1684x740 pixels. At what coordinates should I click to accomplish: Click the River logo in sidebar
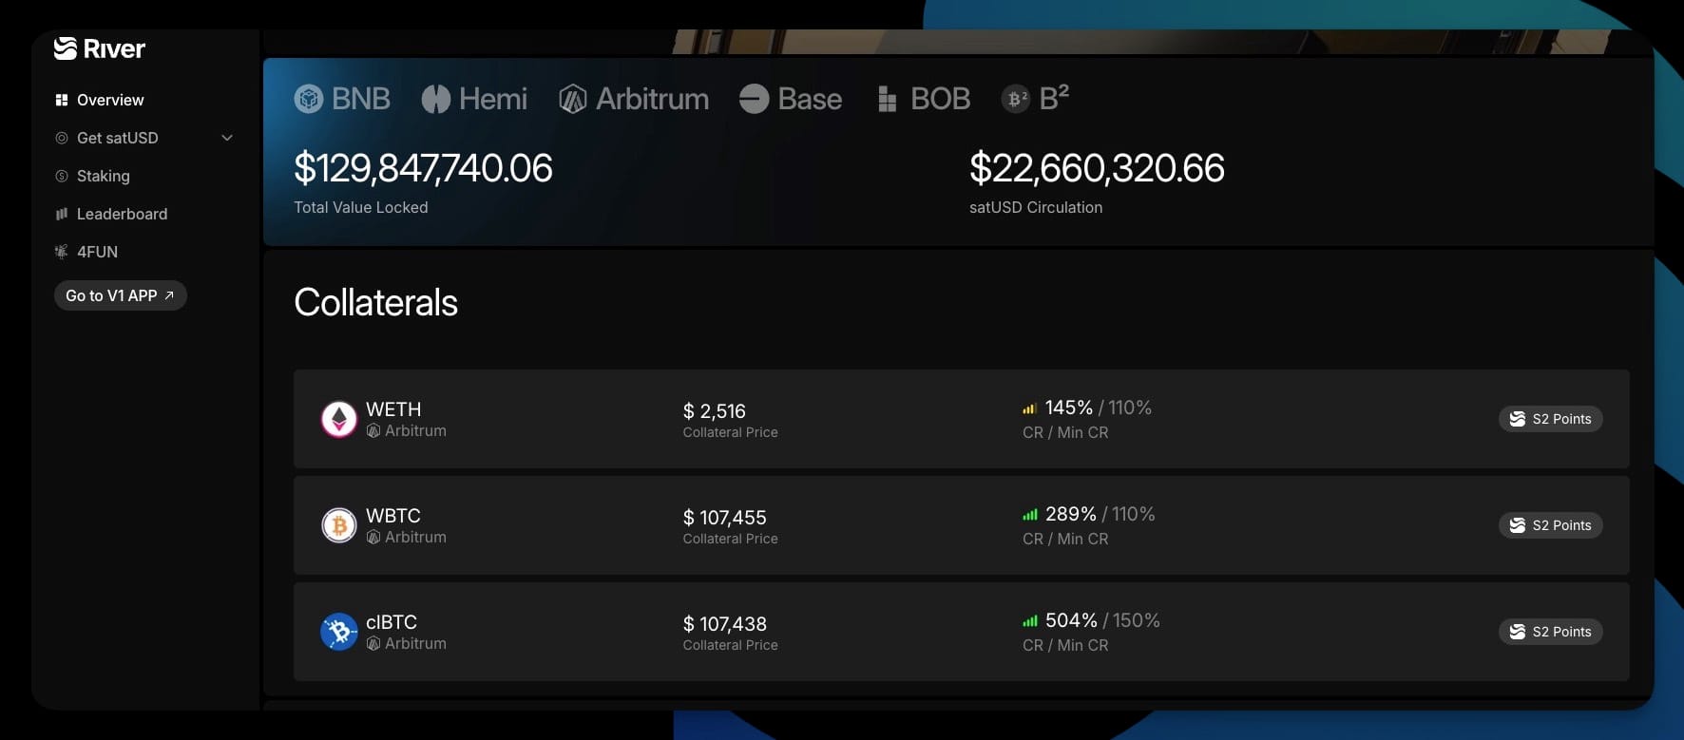(x=100, y=48)
